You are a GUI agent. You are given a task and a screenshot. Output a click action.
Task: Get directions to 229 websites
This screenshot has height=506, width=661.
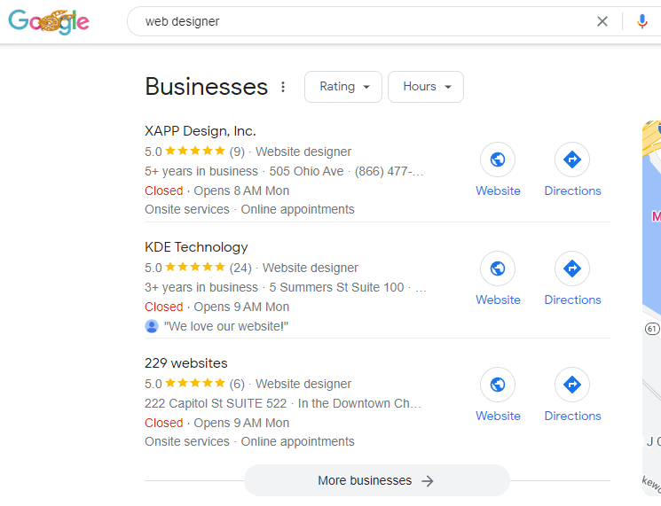click(572, 385)
